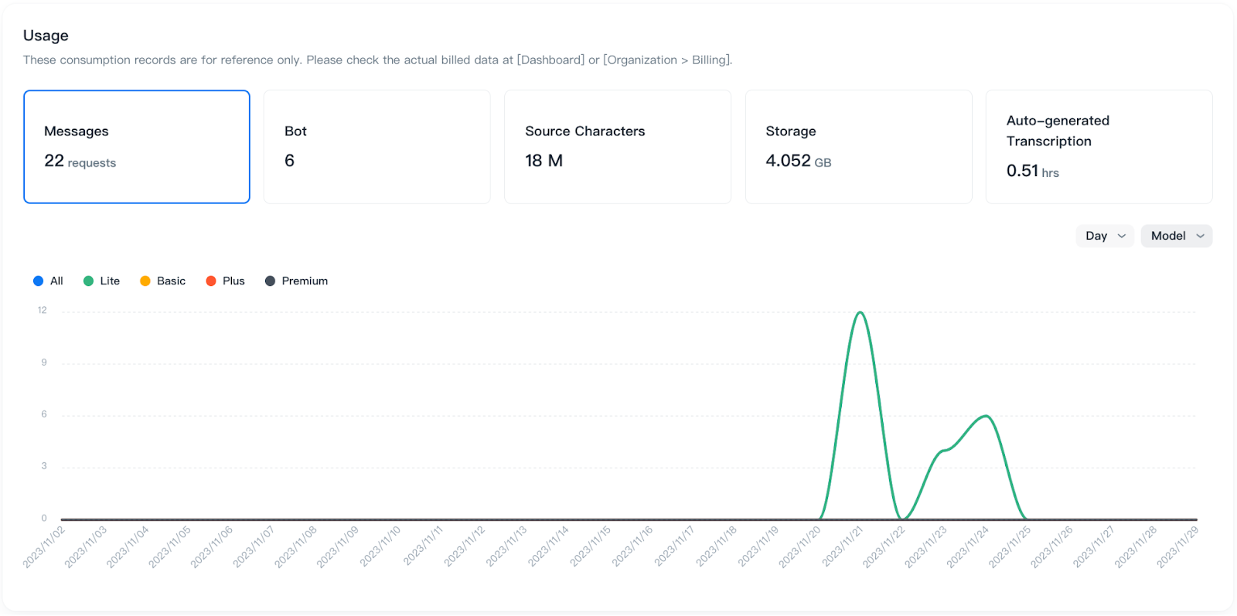The width and height of the screenshot is (1237, 616).
Task: Click the 12-request peak on the chart
Action: pos(860,313)
